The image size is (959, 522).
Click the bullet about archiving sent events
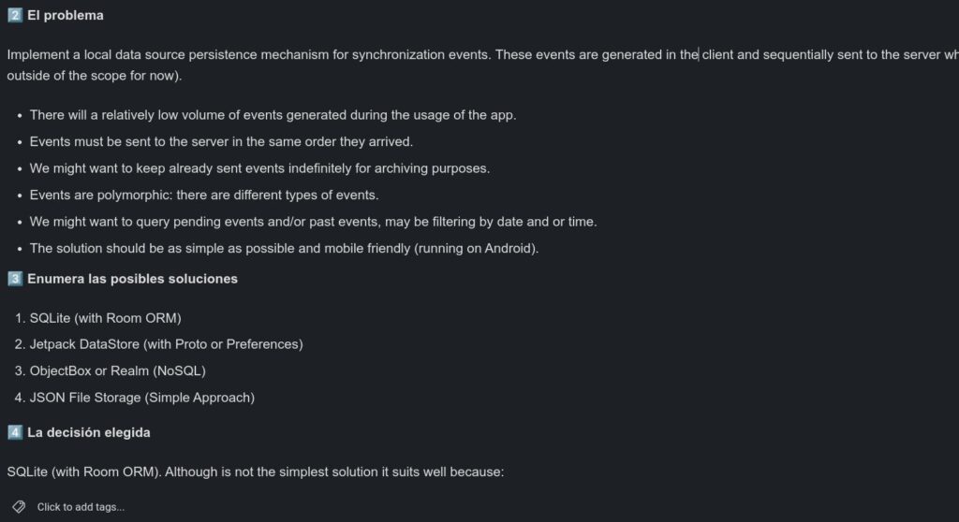click(x=260, y=168)
